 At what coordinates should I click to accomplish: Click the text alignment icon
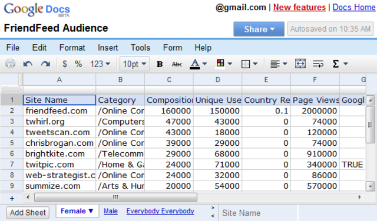[275, 64]
